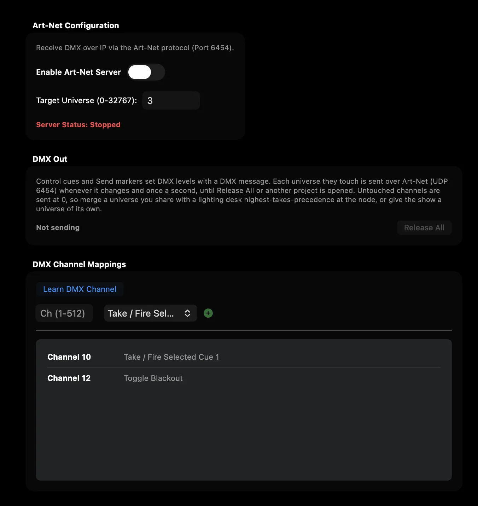The width and height of the screenshot is (478, 506).
Task: Click the Server Status: Stopped indicator
Action: coord(78,125)
